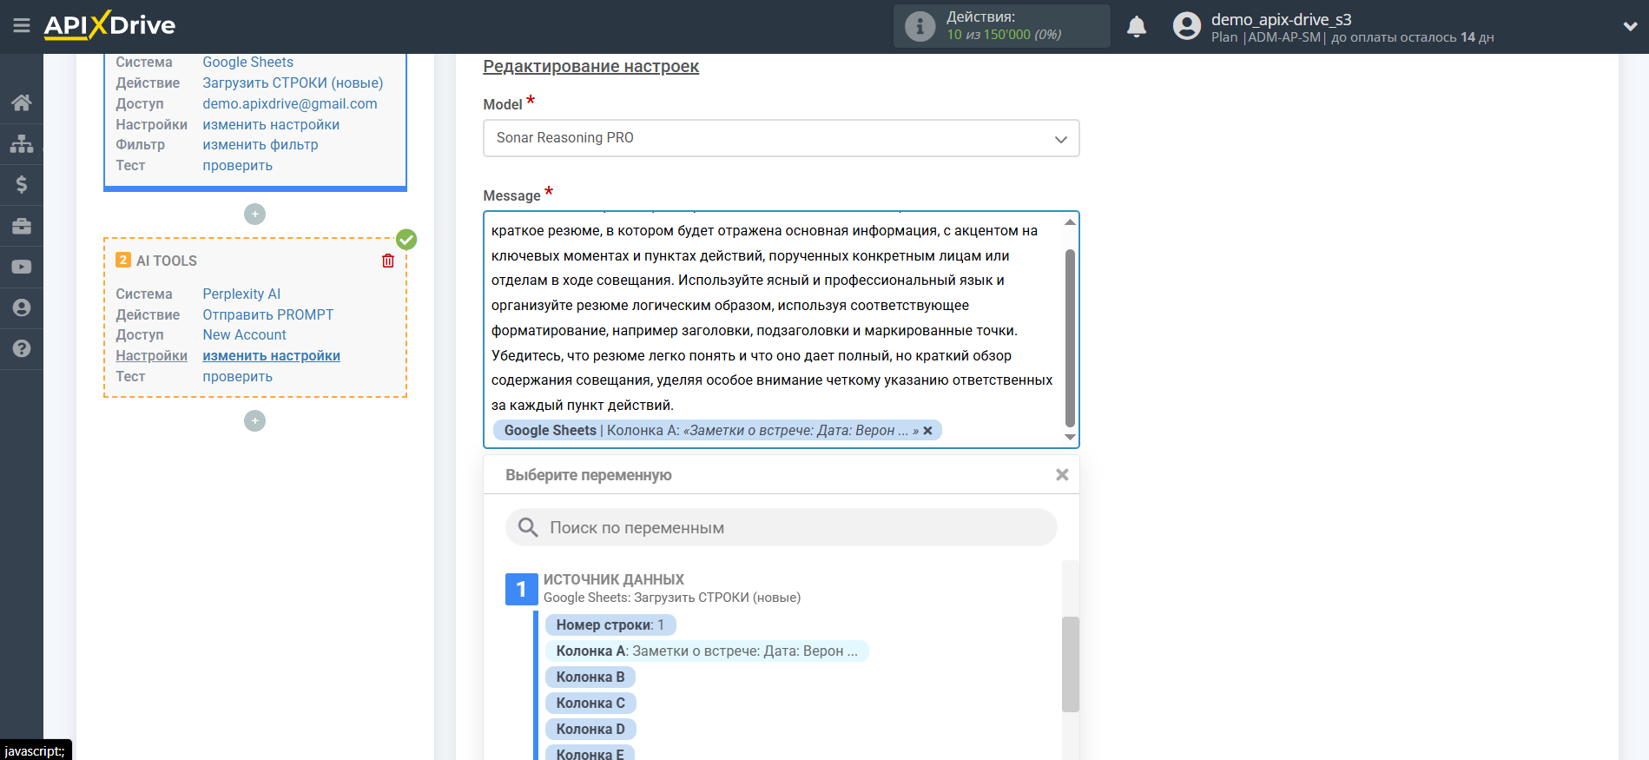Click New Account access link

point(244,334)
